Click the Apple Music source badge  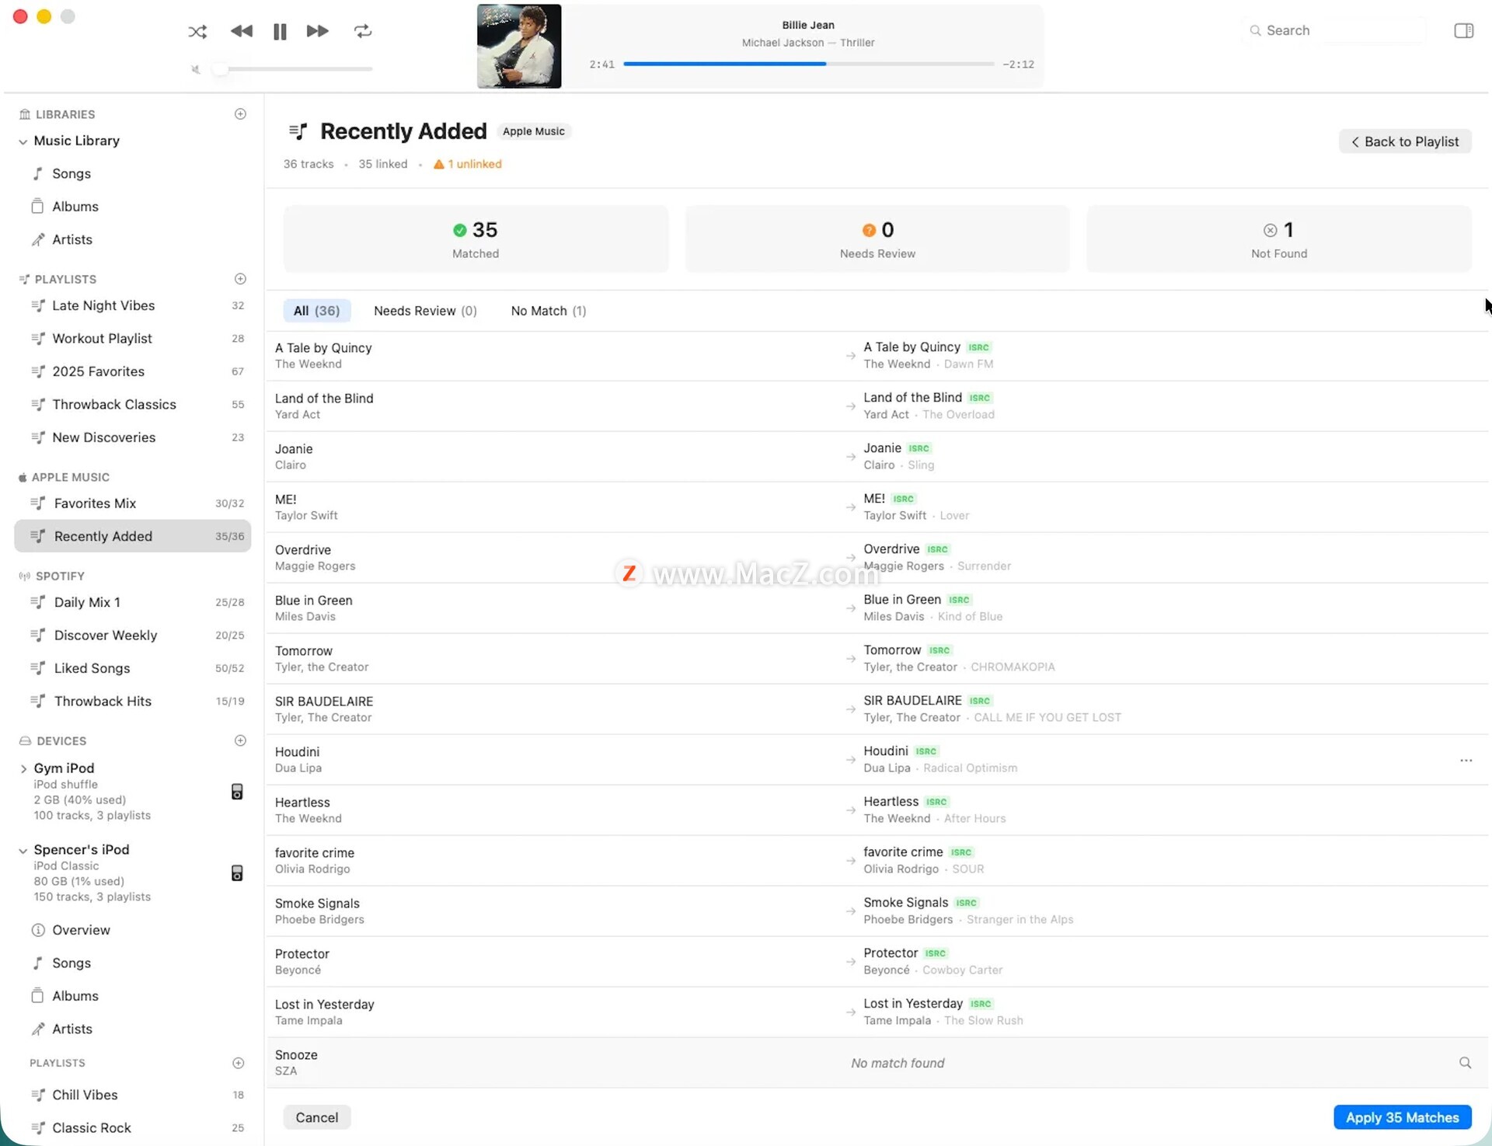point(534,131)
